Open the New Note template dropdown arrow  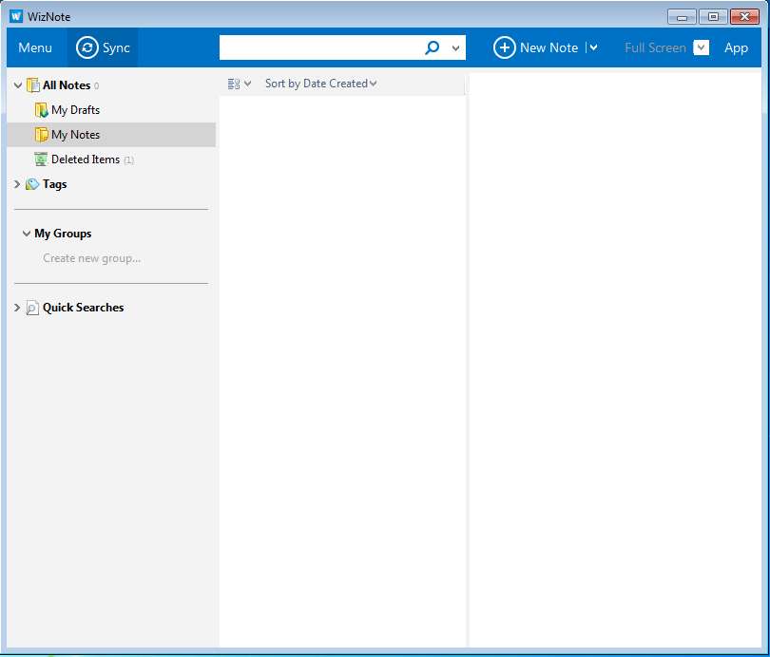(x=593, y=47)
